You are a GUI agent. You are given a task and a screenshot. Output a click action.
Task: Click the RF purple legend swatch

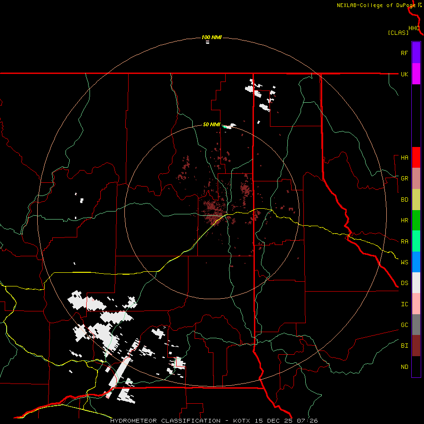click(x=416, y=53)
